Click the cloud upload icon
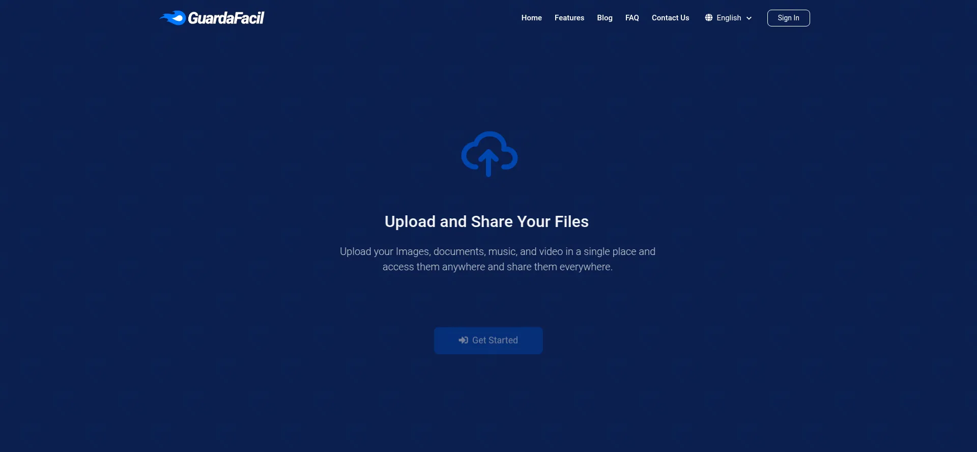 [489, 154]
